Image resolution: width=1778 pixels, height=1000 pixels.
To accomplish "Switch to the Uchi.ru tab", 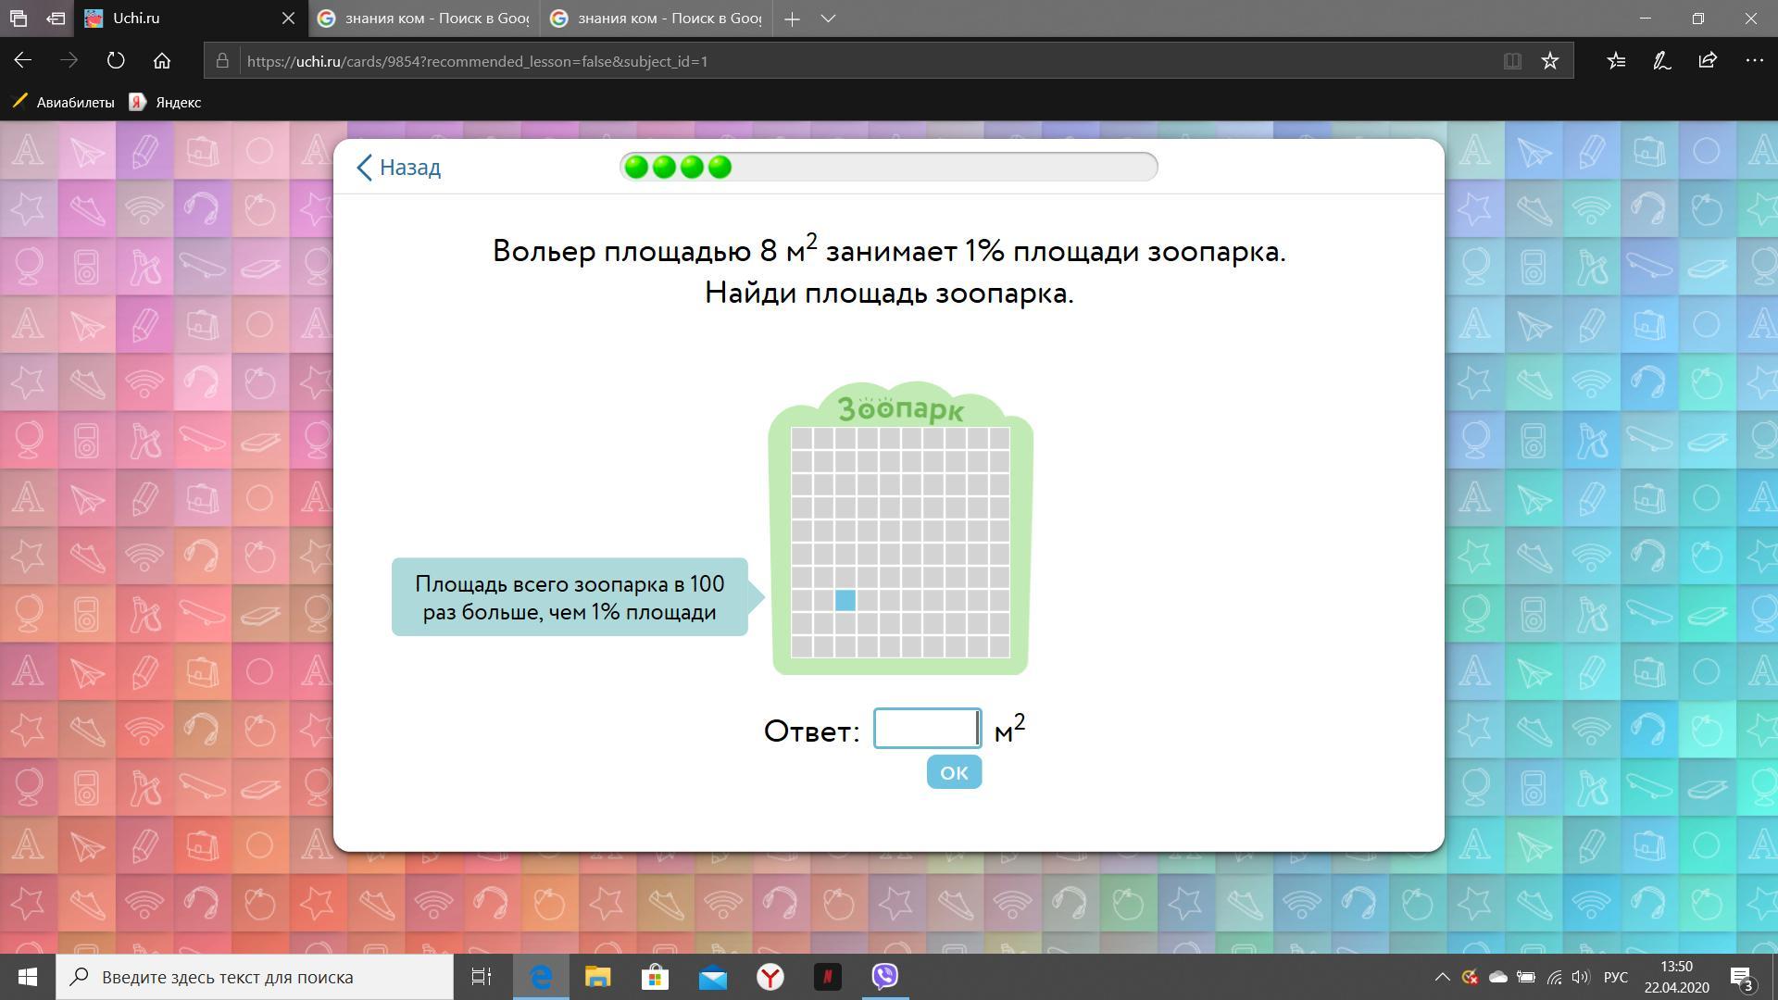I will click(185, 19).
